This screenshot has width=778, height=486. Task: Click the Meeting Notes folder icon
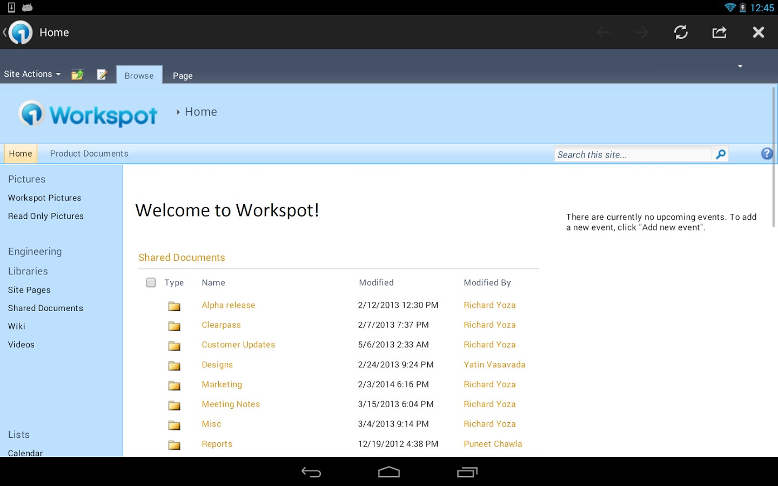tap(174, 405)
